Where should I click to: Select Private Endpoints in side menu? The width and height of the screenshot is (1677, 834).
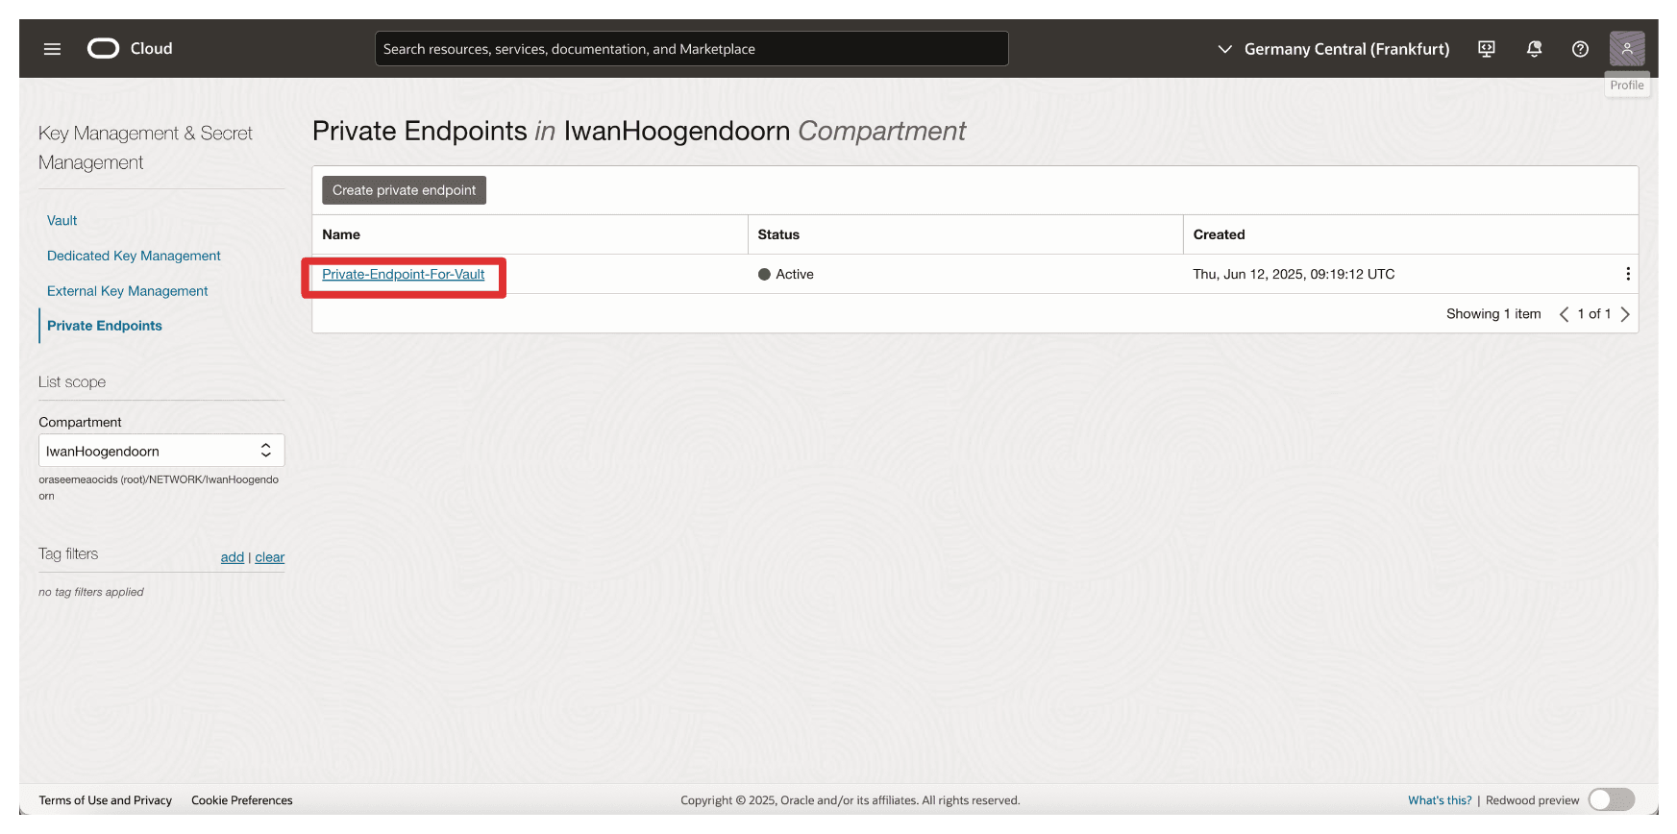[105, 326]
